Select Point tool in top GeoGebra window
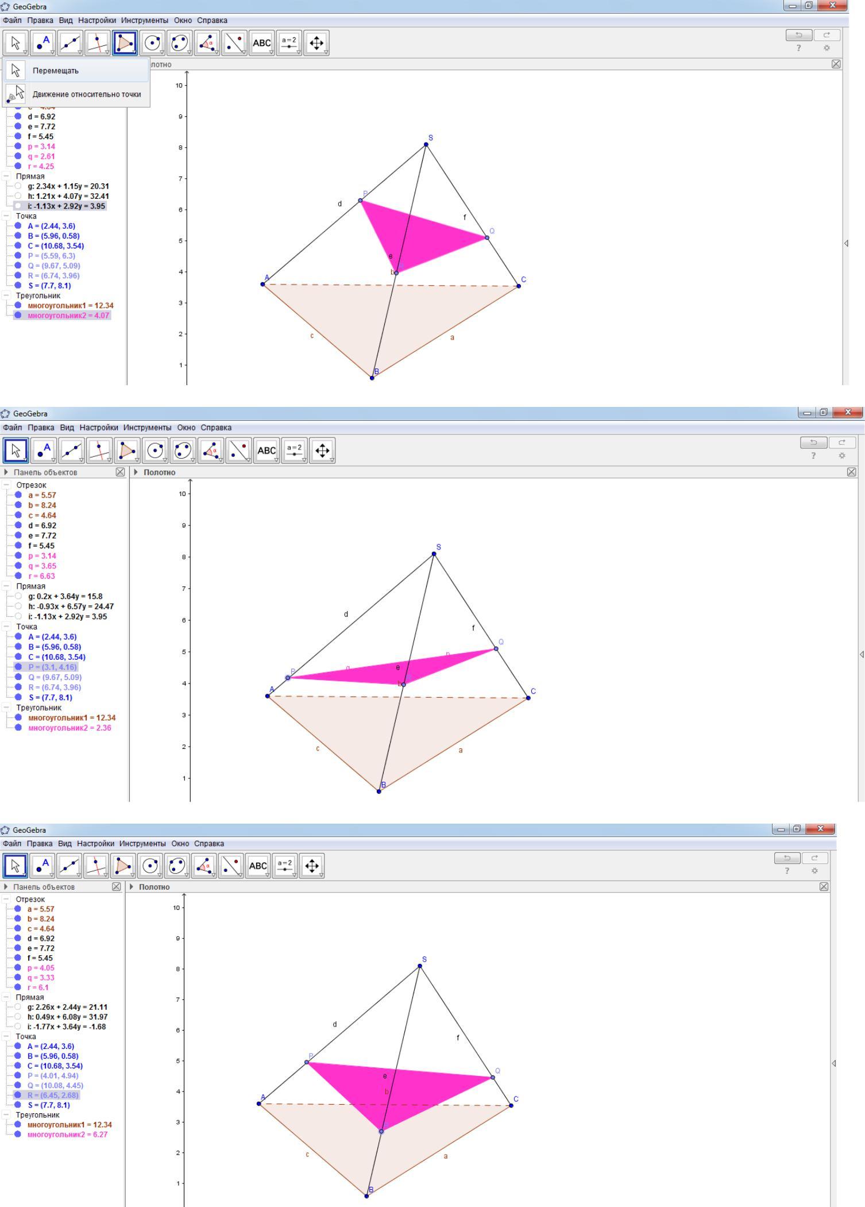Viewport: 865px width, 1207px height. tap(43, 43)
